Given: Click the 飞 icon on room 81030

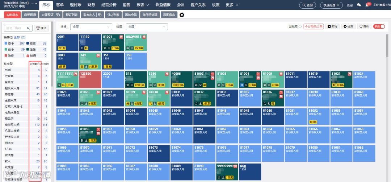Looking at the screenshot, I should coord(151,104).
